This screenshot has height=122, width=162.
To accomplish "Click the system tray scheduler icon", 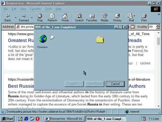I will (x=144, y=119).
